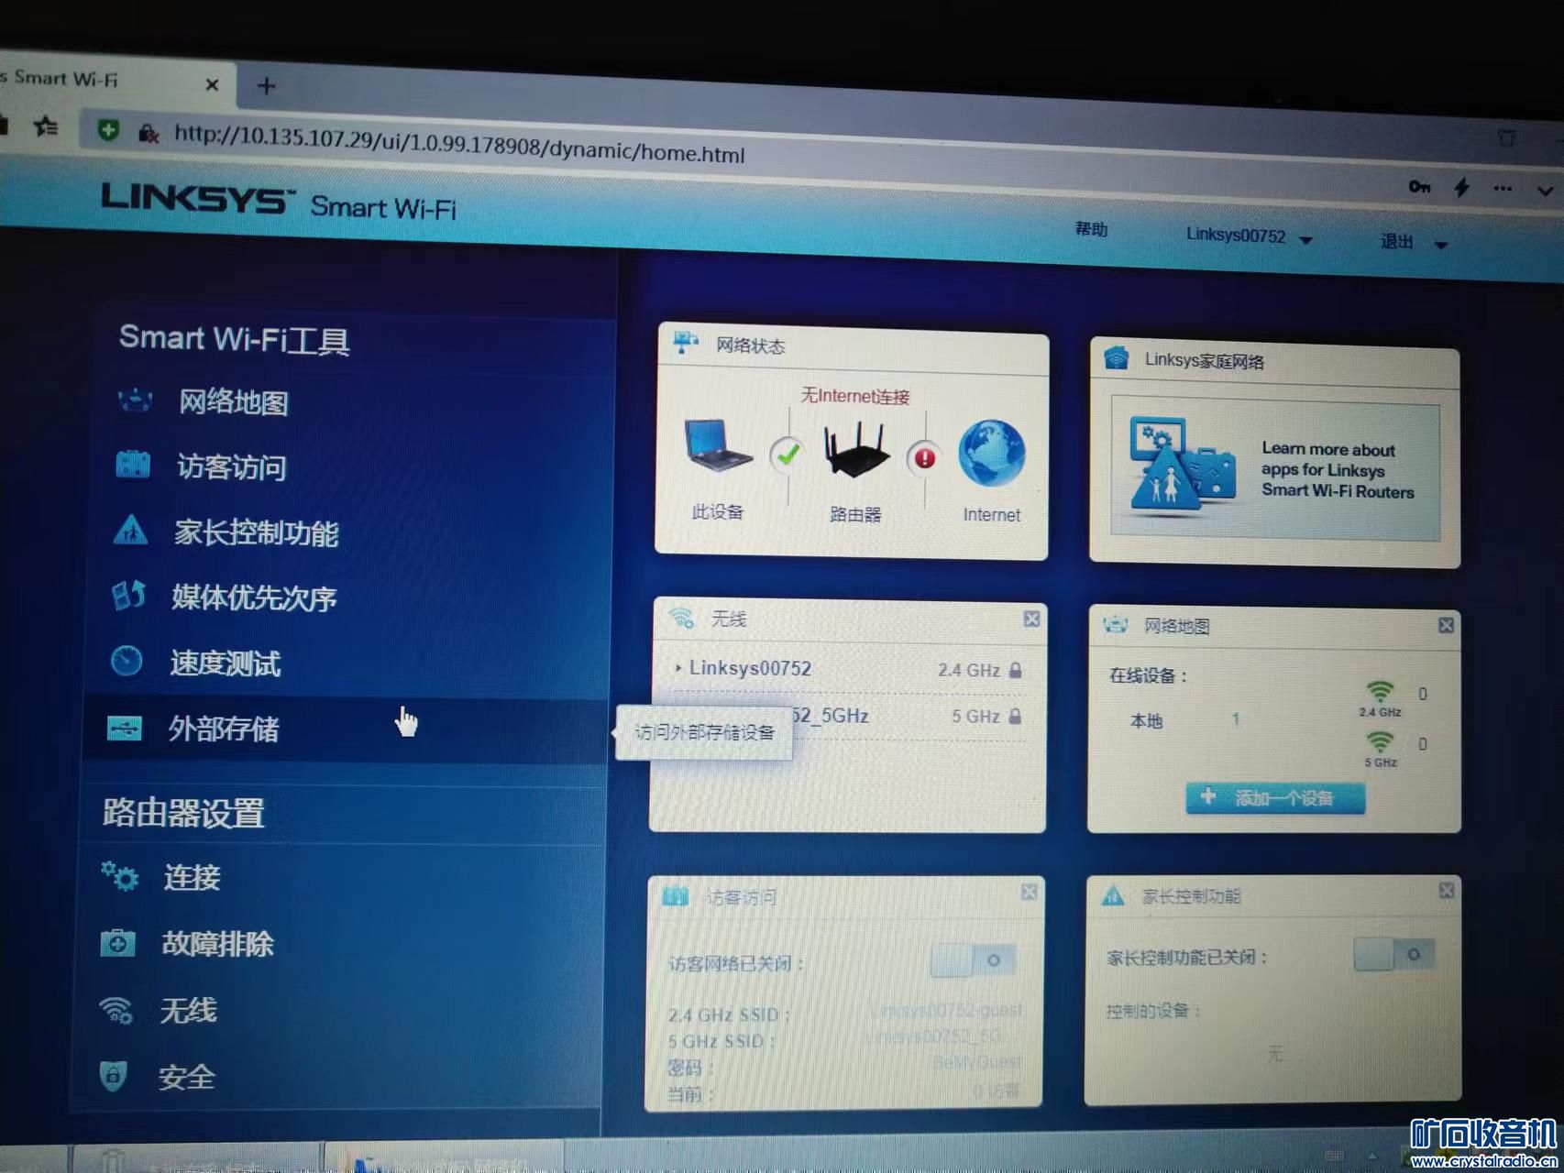
Task: Select 访客访问 menu item
Action: pos(231,466)
